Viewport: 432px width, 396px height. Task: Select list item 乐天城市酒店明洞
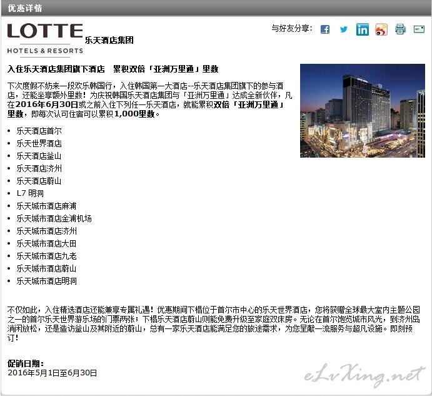point(46,281)
